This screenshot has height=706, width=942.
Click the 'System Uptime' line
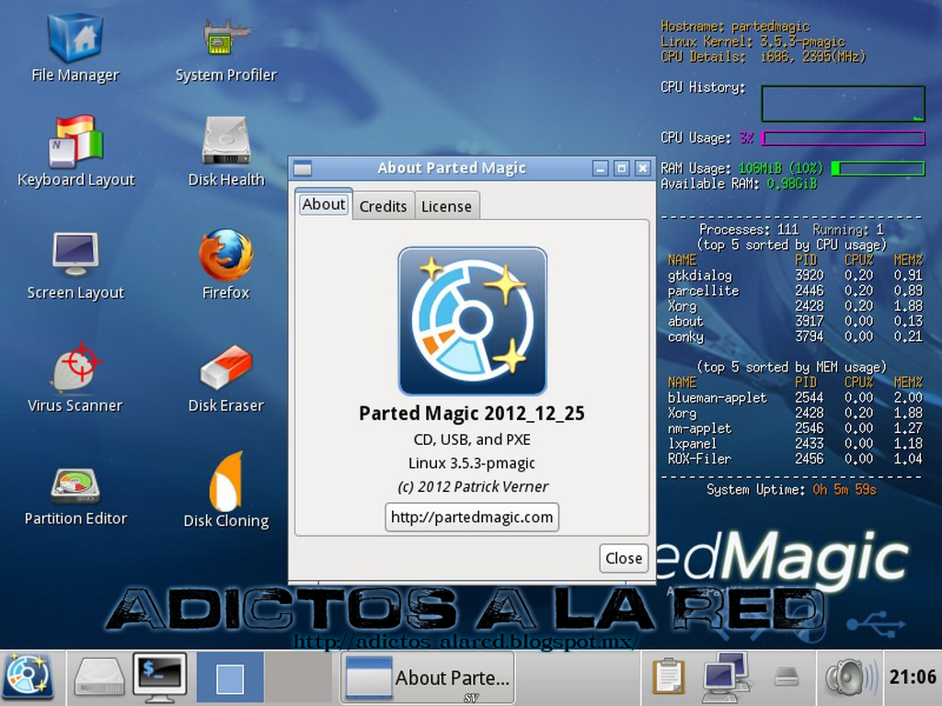791,490
